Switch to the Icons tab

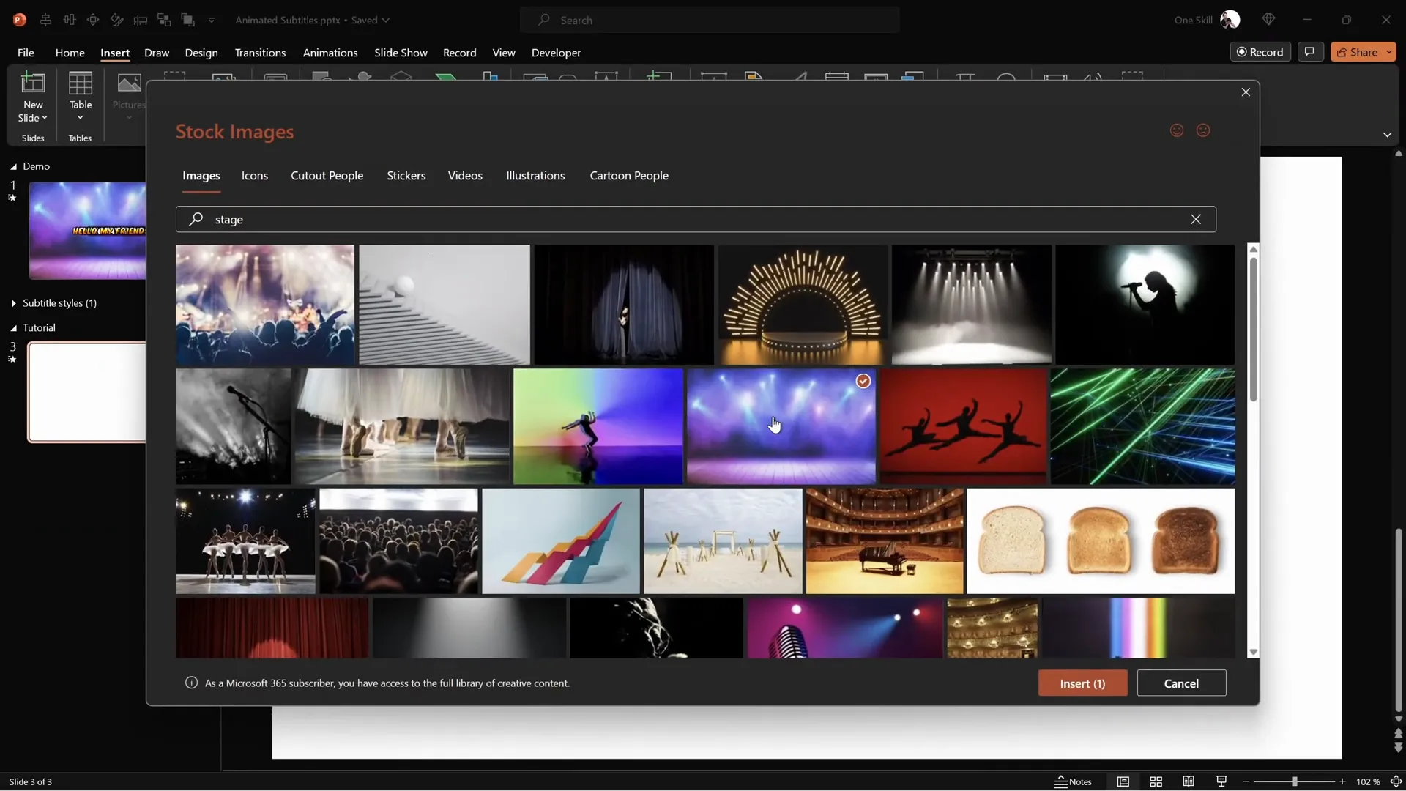click(x=255, y=176)
